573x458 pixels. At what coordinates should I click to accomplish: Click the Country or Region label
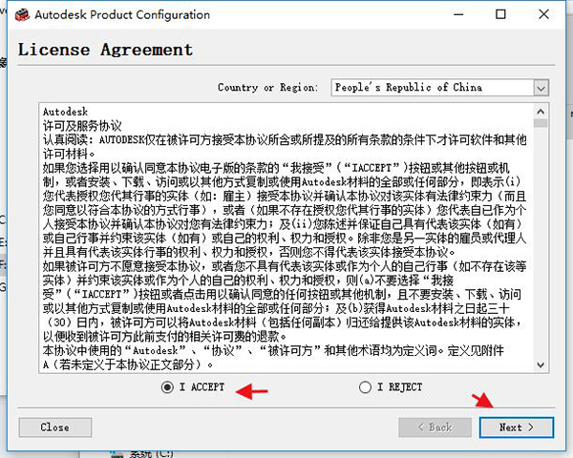267,88
